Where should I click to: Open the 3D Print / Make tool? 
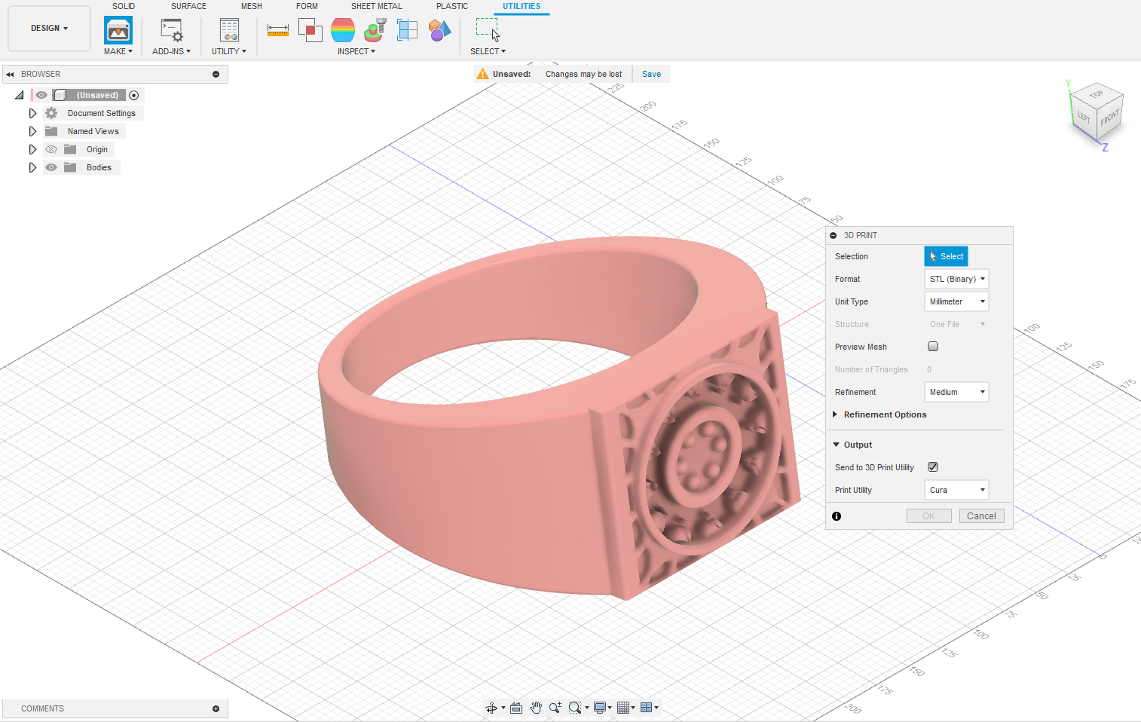pyautogui.click(x=118, y=30)
